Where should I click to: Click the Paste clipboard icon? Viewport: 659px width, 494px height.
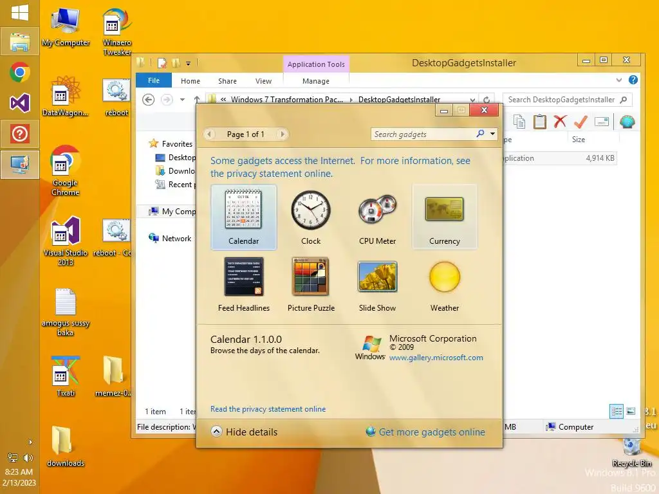(540, 122)
